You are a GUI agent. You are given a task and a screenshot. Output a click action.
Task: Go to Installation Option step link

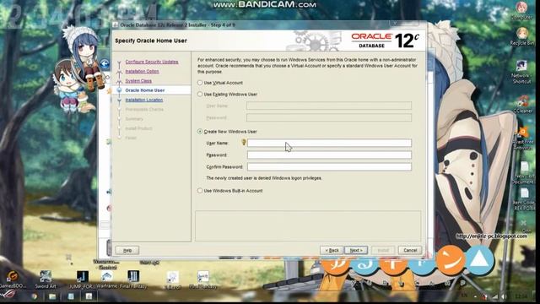(x=142, y=71)
